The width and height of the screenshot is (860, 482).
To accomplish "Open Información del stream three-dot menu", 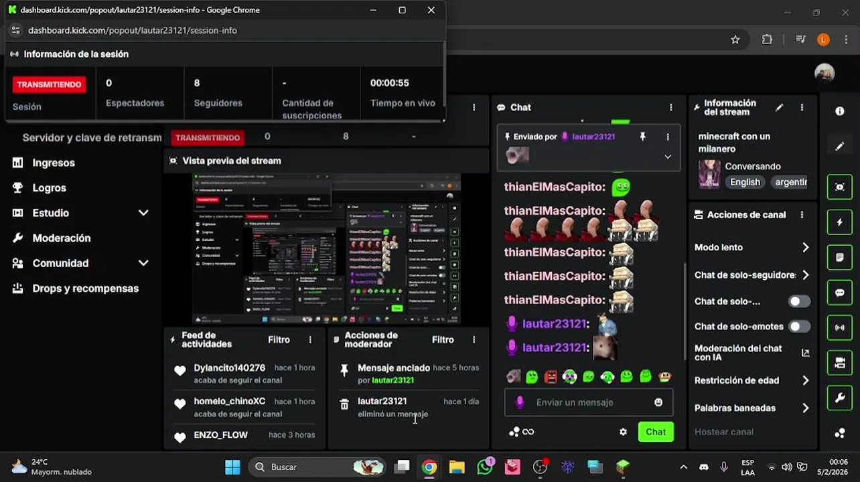I will 802,107.
